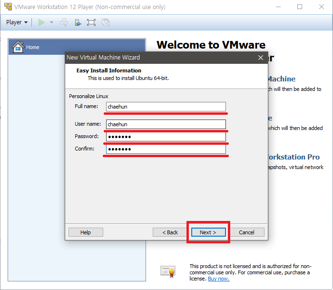Select the Home item in library

pyautogui.click(x=77, y=47)
